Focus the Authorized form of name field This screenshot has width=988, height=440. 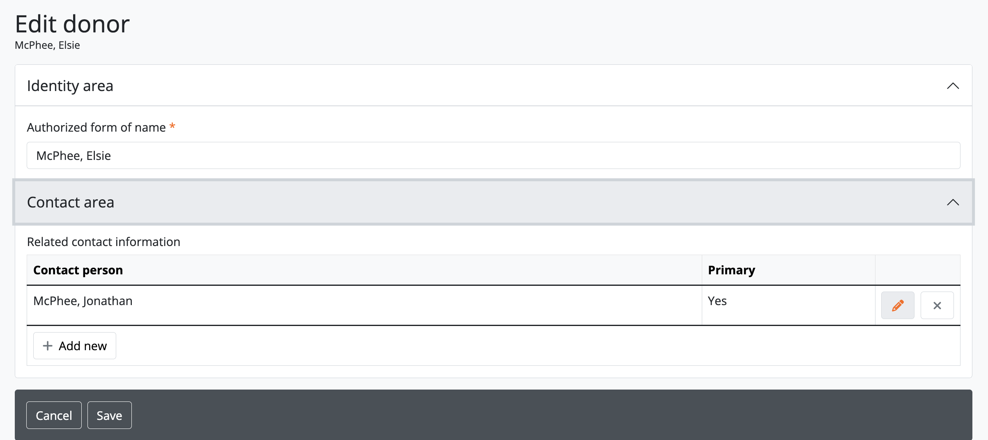pos(493,155)
